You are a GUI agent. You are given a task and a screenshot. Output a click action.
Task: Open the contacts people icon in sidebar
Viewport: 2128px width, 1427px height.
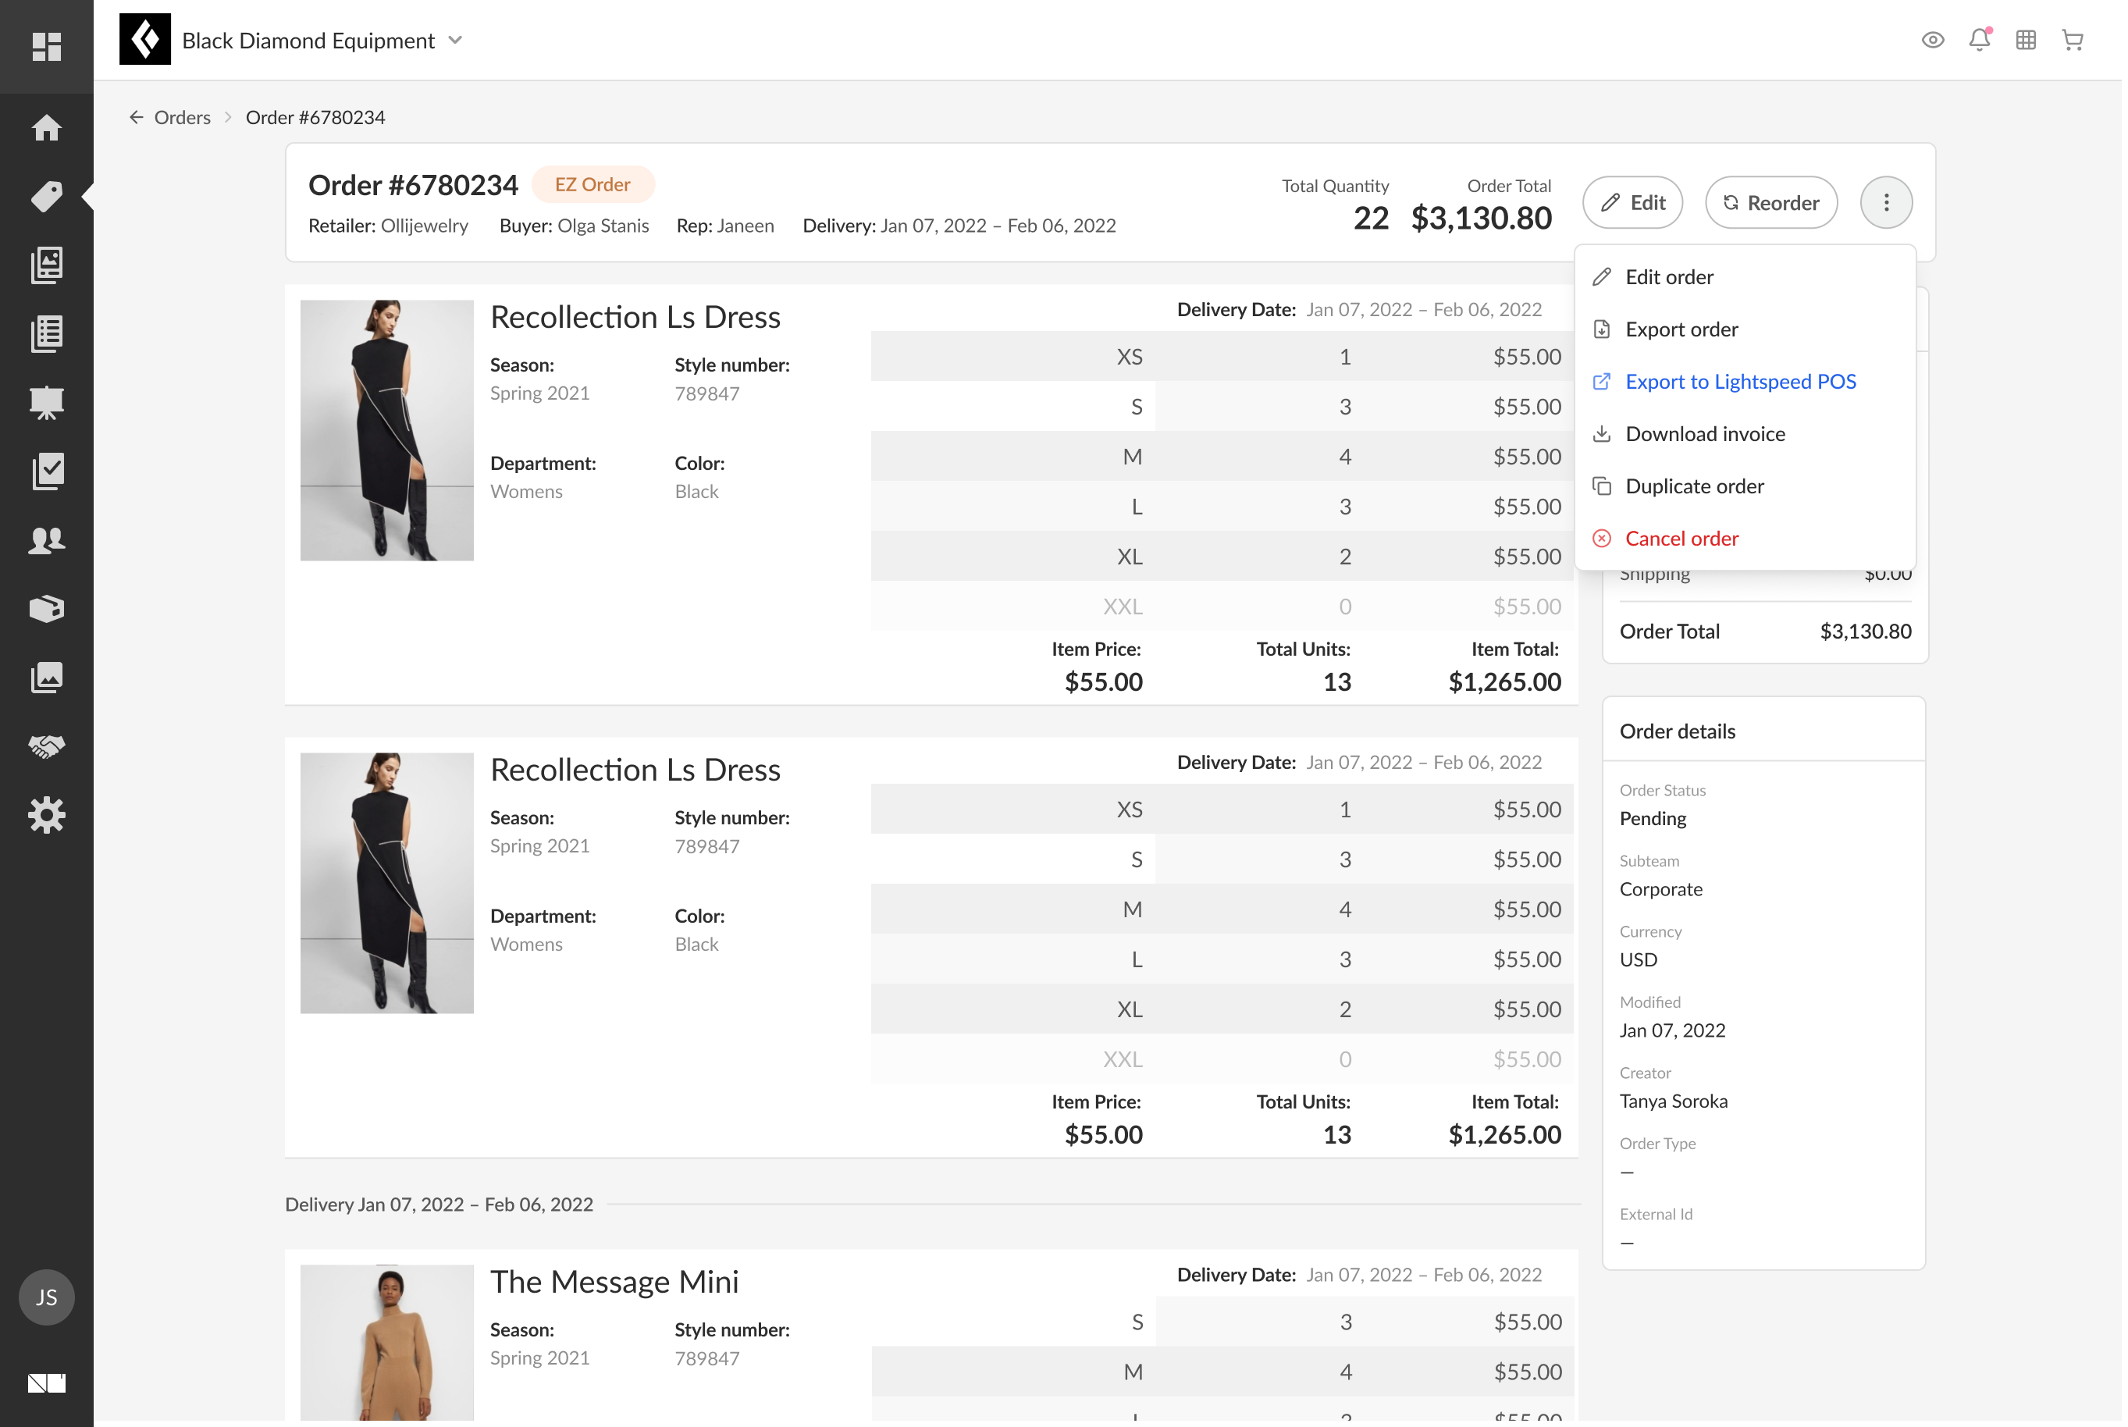[x=46, y=540]
